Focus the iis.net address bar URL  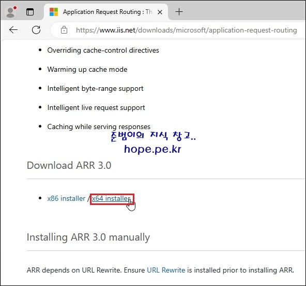click(187, 30)
